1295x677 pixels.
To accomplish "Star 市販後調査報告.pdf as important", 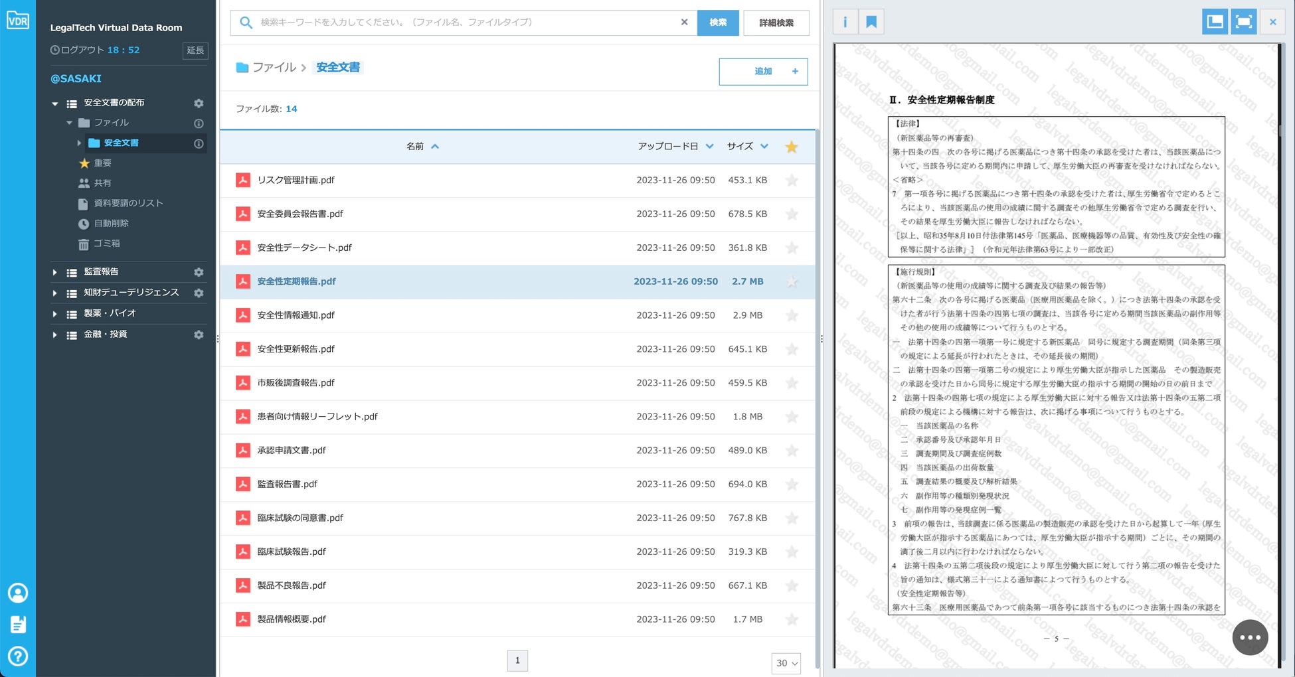I will [792, 383].
